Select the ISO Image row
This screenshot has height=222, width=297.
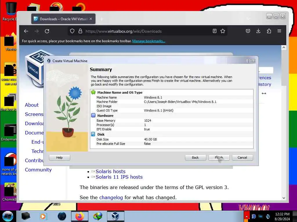(x=172, y=106)
